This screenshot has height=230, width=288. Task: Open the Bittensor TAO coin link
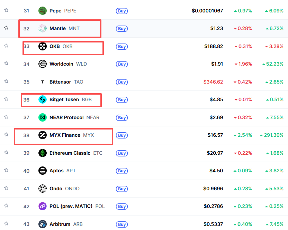[x=66, y=82]
